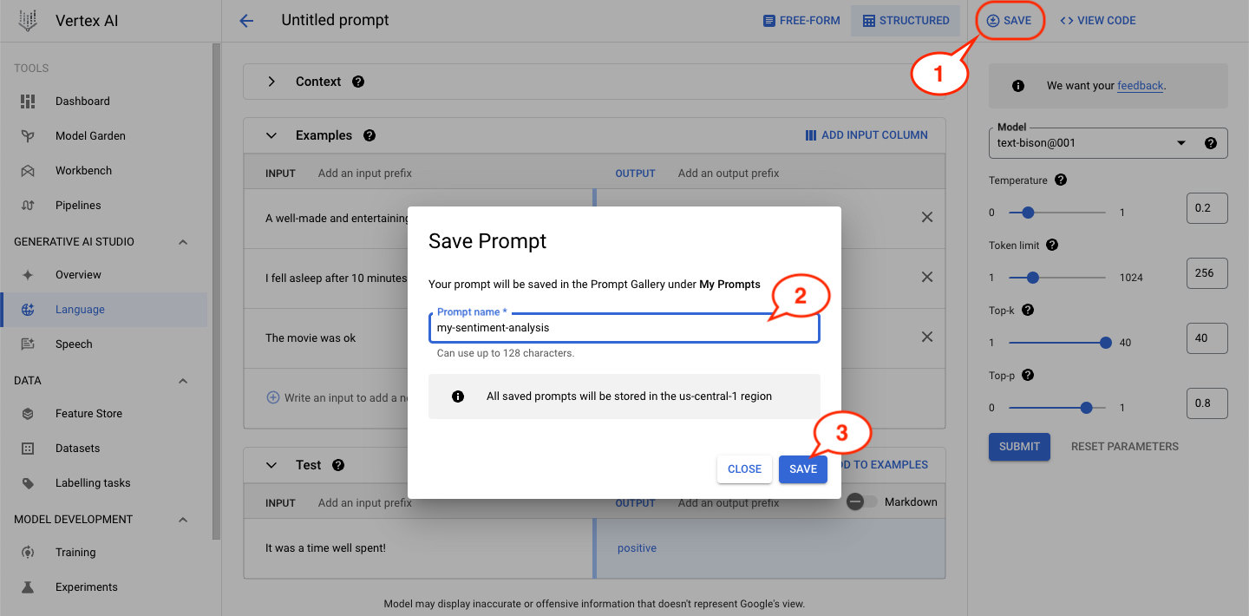This screenshot has height=616, width=1249.
Task: Open the Dashboard icon in sidebar
Action: tap(28, 102)
